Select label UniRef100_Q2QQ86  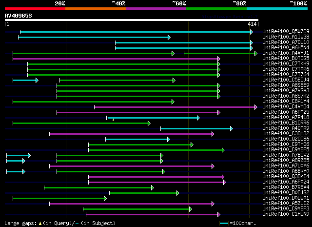286,139
